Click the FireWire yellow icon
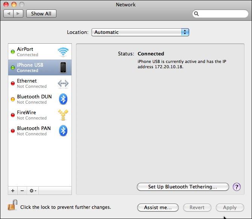Image resolution: width=252 pixels, height=219 pixels. (x=63, y=115)
